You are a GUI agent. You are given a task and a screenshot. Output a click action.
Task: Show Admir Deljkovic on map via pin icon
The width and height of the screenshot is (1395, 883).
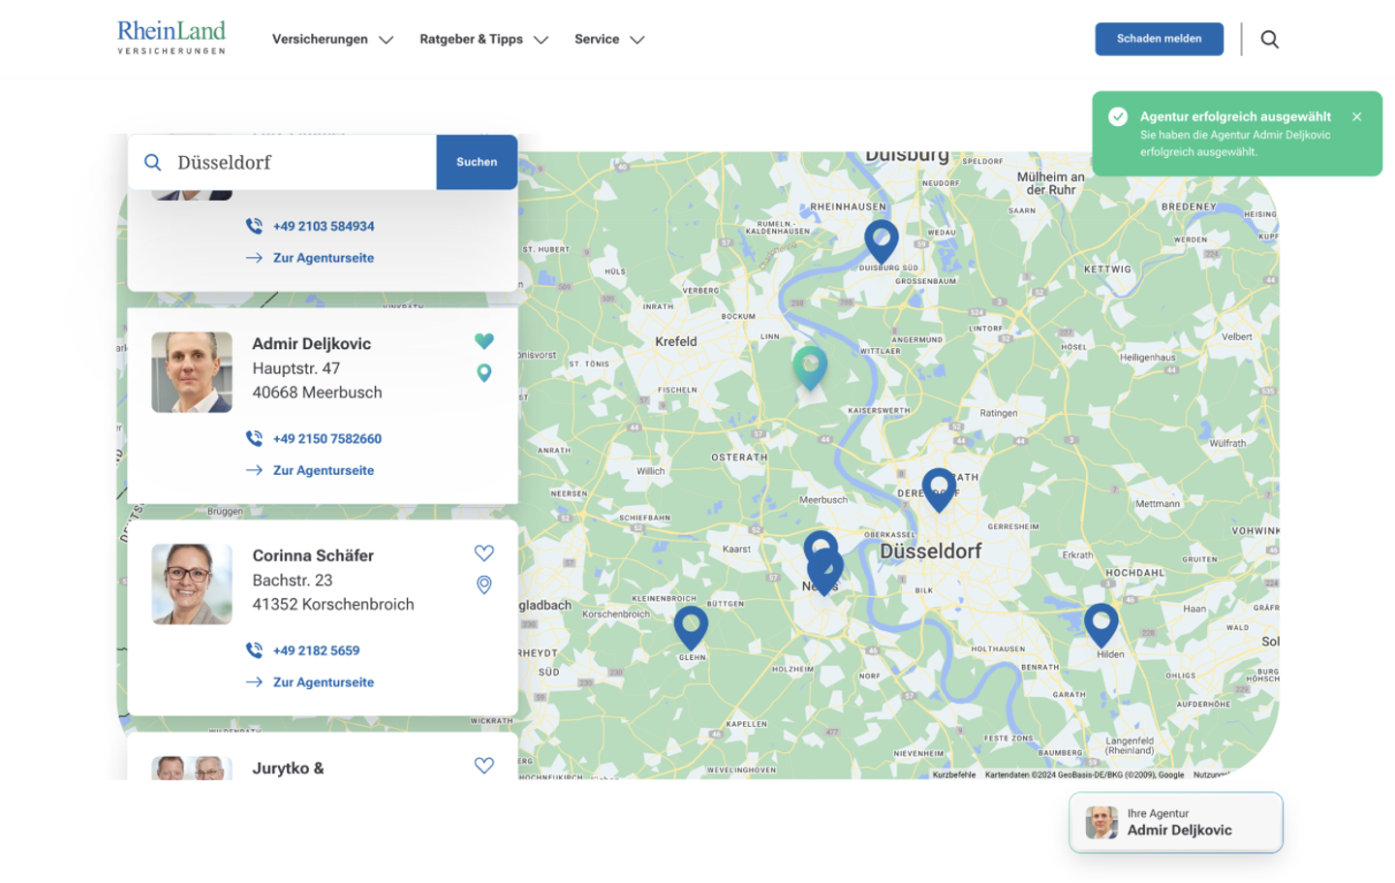point(484,373)
